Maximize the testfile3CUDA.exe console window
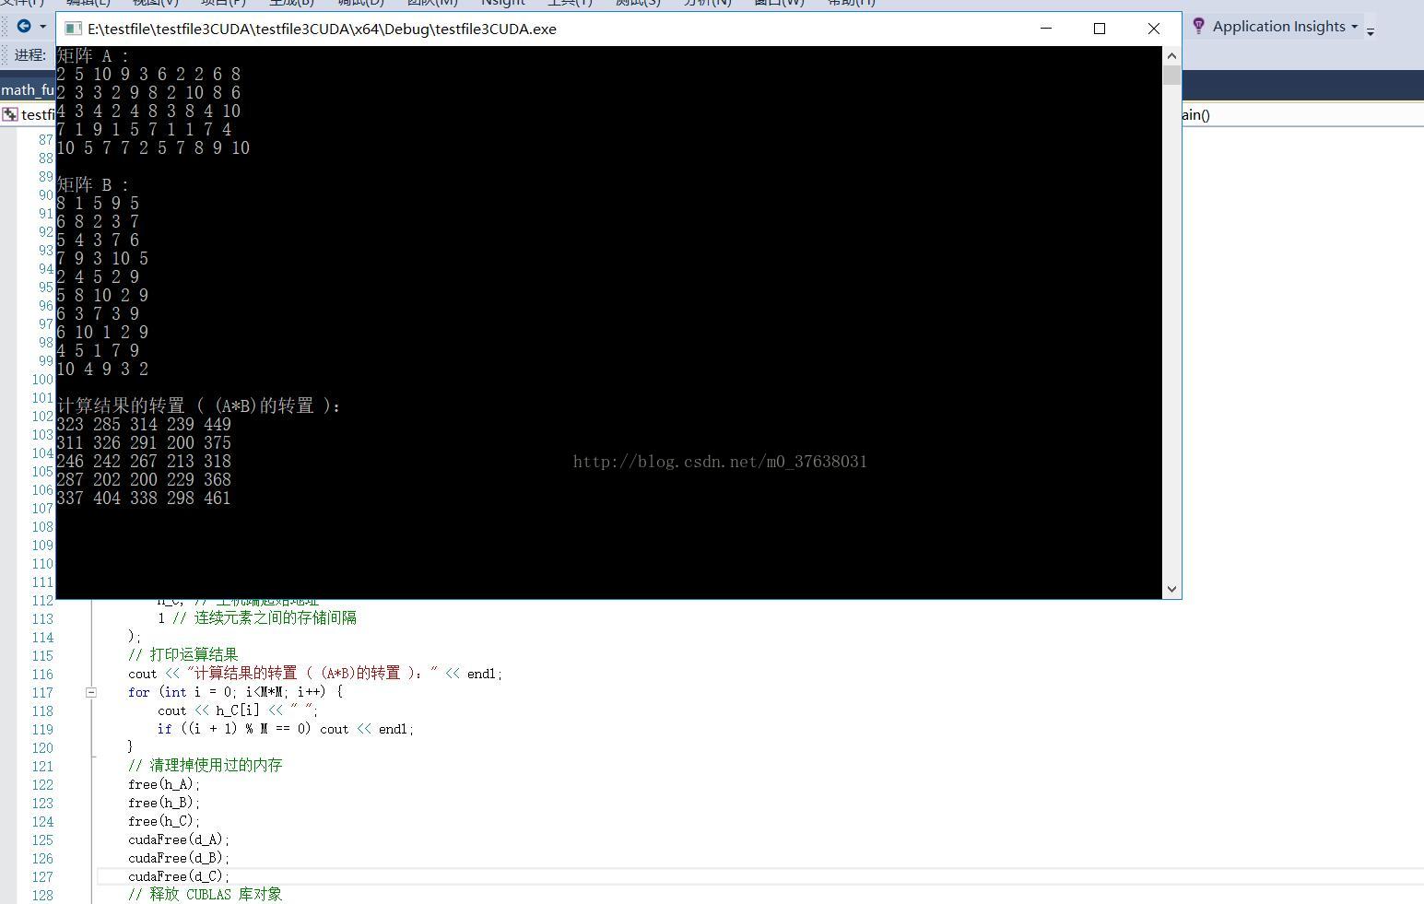 1100,29
